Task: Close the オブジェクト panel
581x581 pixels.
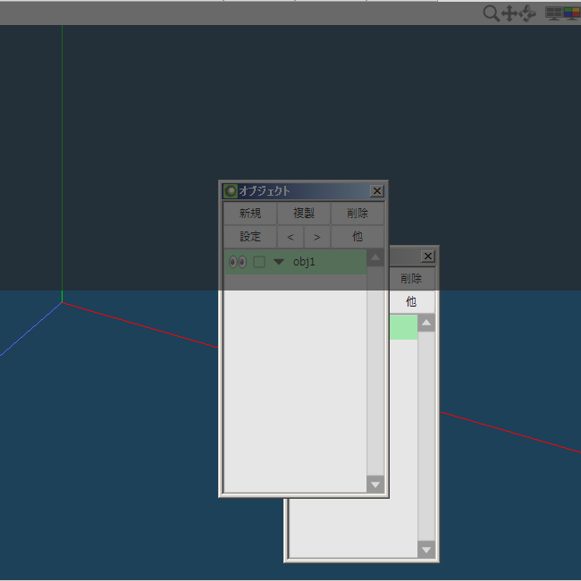Action: tap(377, 191)
